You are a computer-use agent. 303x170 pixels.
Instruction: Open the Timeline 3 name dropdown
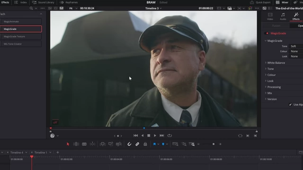click(153, 8)
